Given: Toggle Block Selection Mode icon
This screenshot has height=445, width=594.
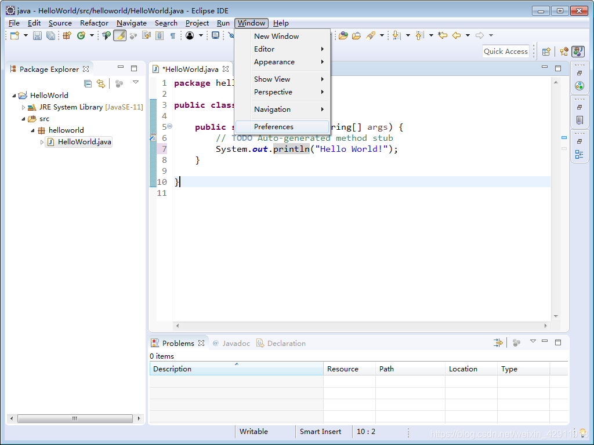Looking at the screenshot, I should [x=160, y=35].
